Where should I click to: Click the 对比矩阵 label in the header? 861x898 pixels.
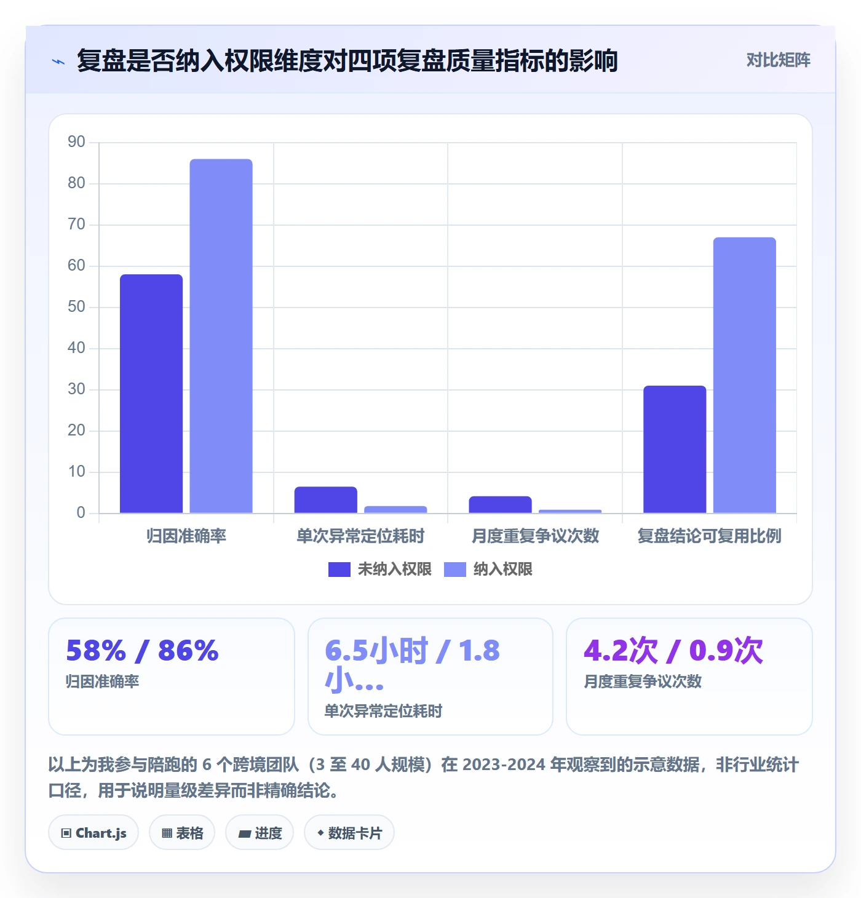[x=778, y=60]
